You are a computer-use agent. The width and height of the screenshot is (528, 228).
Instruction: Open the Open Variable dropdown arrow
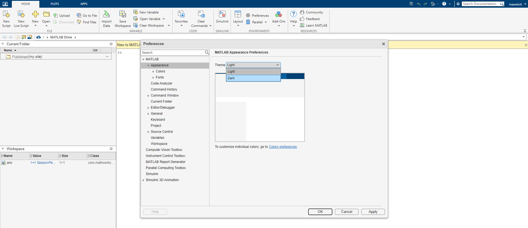pos(164,19)
